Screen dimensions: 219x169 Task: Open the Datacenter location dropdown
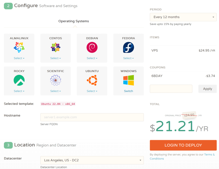pyautogui.click(x=92, y=160)
